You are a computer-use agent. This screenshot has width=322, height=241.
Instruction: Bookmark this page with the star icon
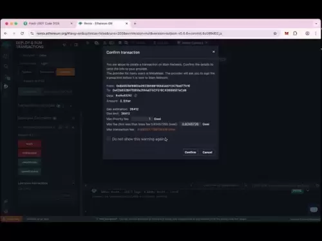(x=275, y=33)
